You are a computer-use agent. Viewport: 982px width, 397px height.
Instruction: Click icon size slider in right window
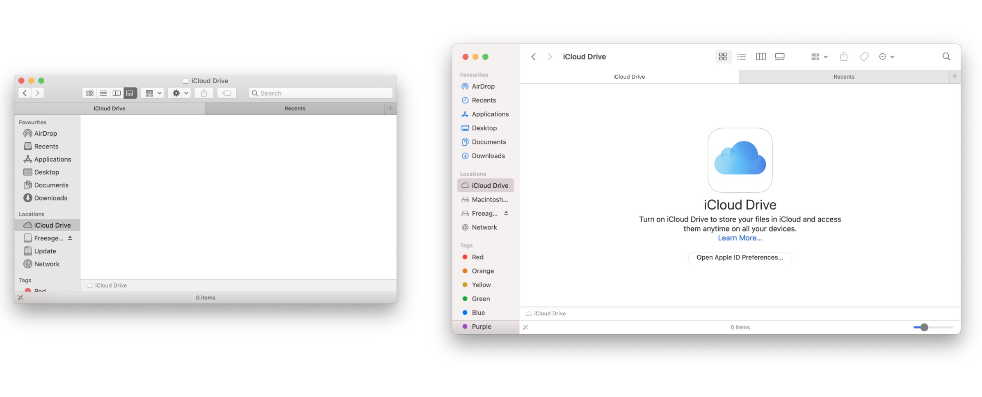[933, 327]
